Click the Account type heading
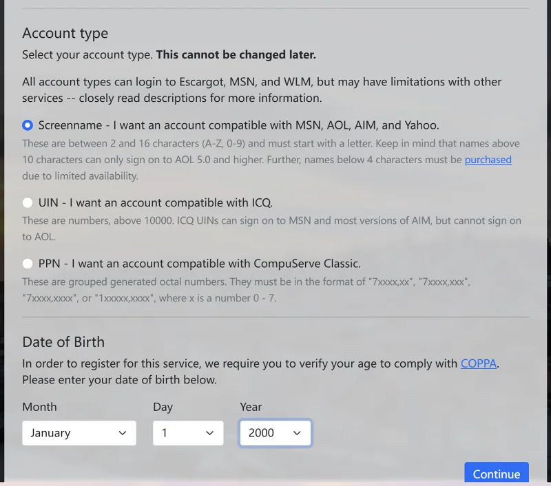Image resolution: width=551 pixels, height=486 pixels. point(65,33)
